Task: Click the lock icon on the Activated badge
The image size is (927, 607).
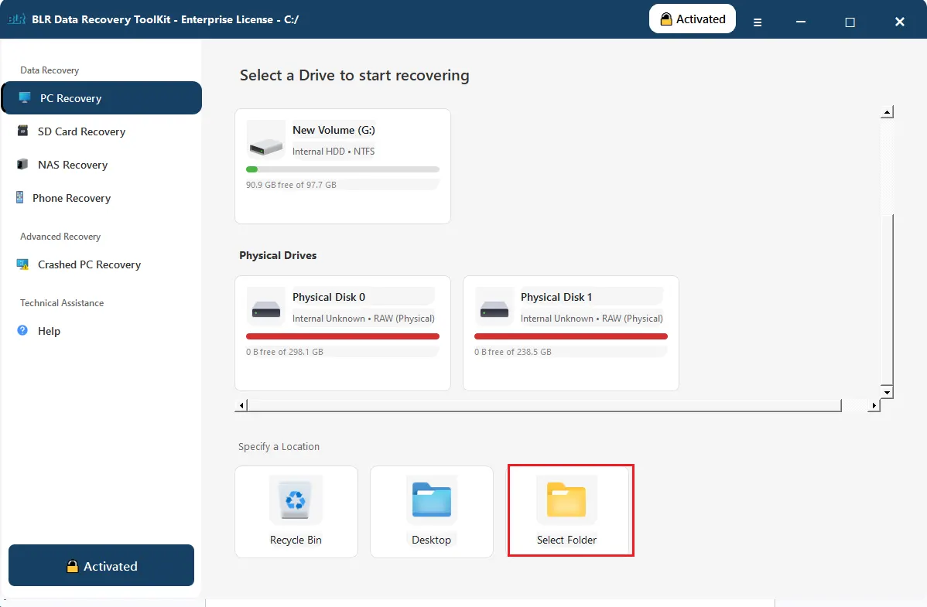Action: coord(666,18)
